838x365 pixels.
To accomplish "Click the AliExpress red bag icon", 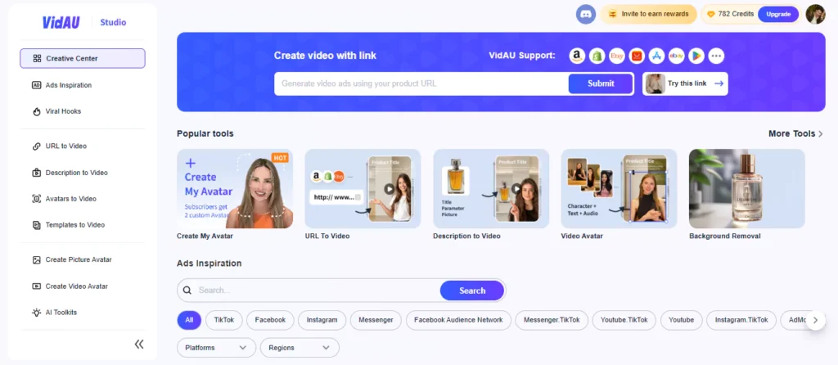I will point(637,56).
